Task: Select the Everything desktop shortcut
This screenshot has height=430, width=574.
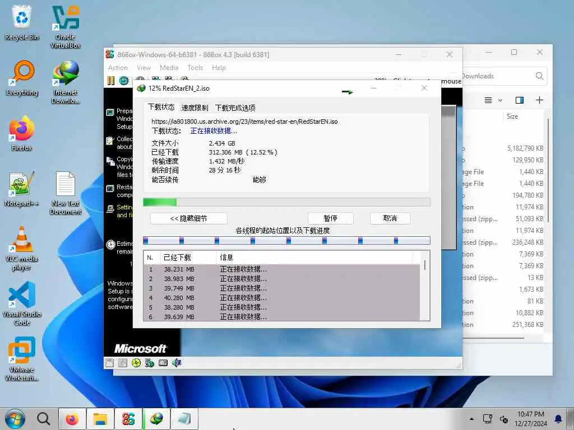Action: pyautogui.click(x=22, y=78)
